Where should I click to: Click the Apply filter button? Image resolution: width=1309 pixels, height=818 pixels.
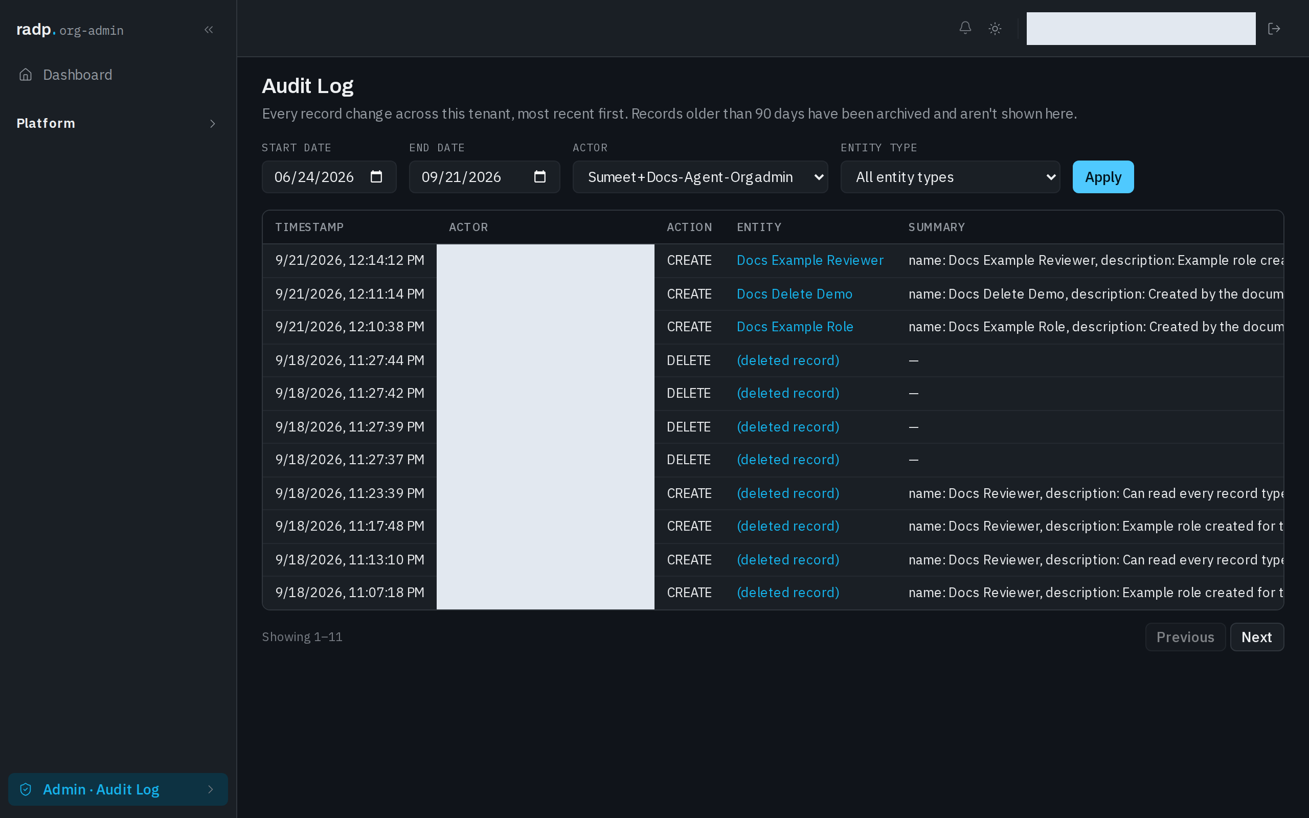[x=1103, y=177]
